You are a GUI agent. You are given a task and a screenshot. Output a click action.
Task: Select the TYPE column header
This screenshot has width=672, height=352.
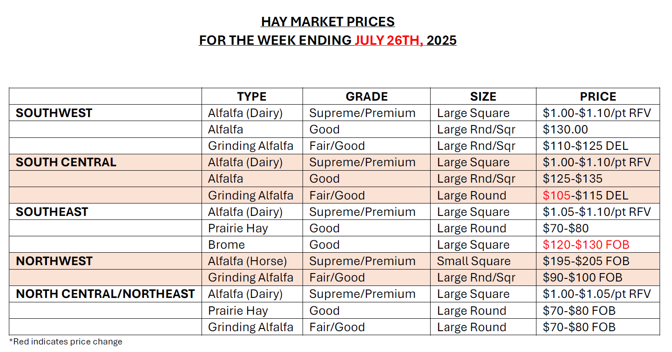252,97
